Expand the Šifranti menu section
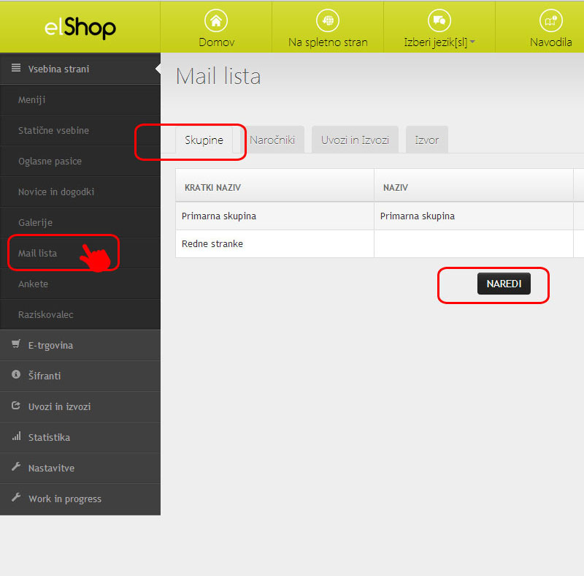The height and width of the screenshot is (576, 584). (80, 376)
